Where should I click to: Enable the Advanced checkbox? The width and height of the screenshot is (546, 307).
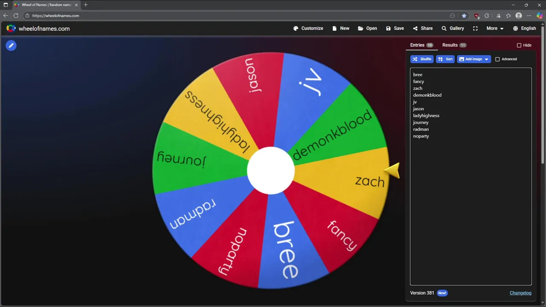tap(497, 59)
